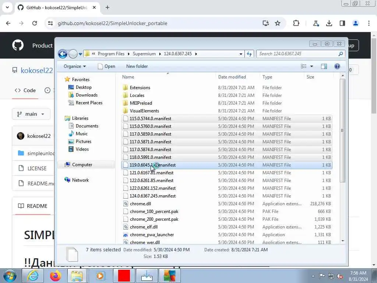
Task: Select 118.0.5991.0.manifest file
Action: pos(227,157)
